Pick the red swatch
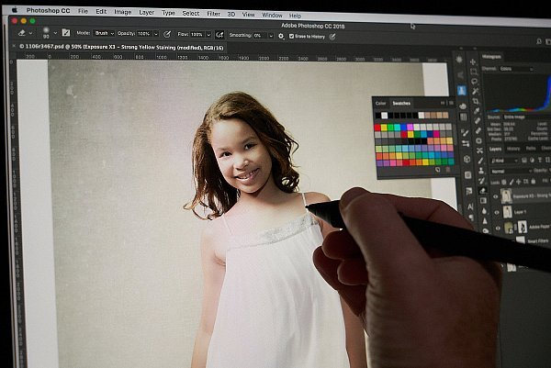The height and width of the screenshot is (368, 551). tap(377, 128)
